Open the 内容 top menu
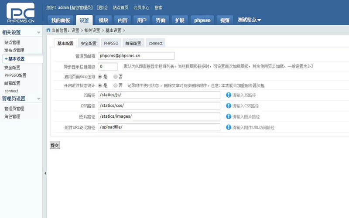 (x=122, y=20)
